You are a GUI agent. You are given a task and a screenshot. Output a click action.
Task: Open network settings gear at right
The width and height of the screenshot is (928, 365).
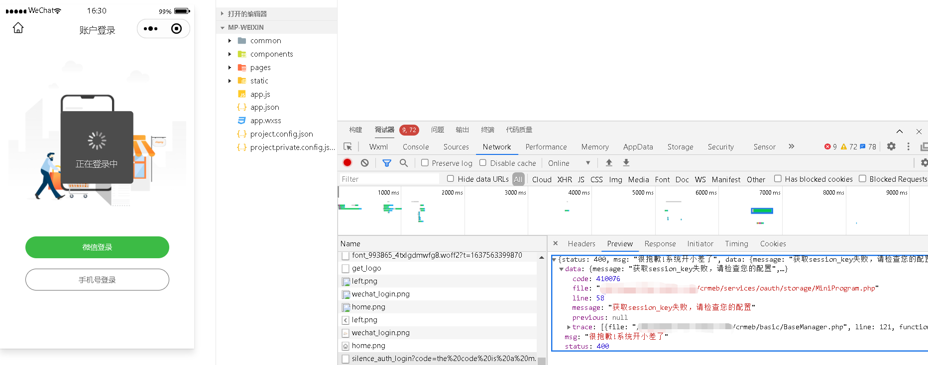point(924,163)
